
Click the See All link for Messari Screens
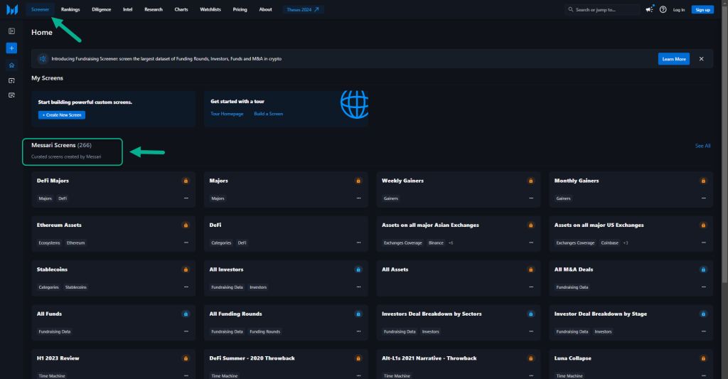pyautogui.click(x=702, y=146)
